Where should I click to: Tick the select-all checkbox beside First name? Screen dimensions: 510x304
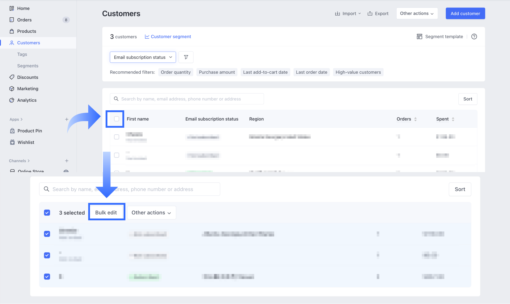pyautogui.click(x=117, y=119)
